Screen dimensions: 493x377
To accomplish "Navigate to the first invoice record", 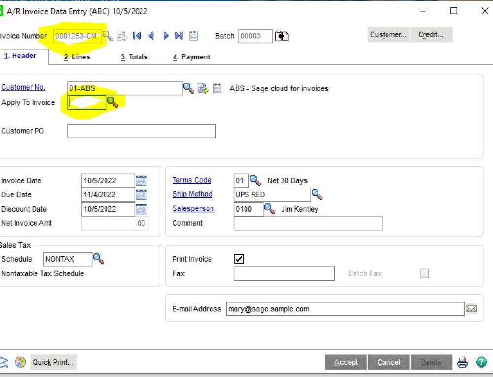I will pos(137,36).
